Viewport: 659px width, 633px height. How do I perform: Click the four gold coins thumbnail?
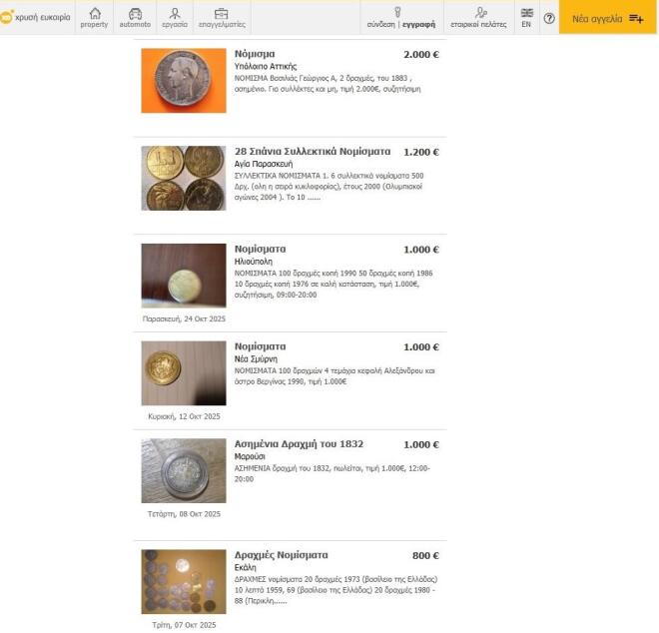point(184,178)
